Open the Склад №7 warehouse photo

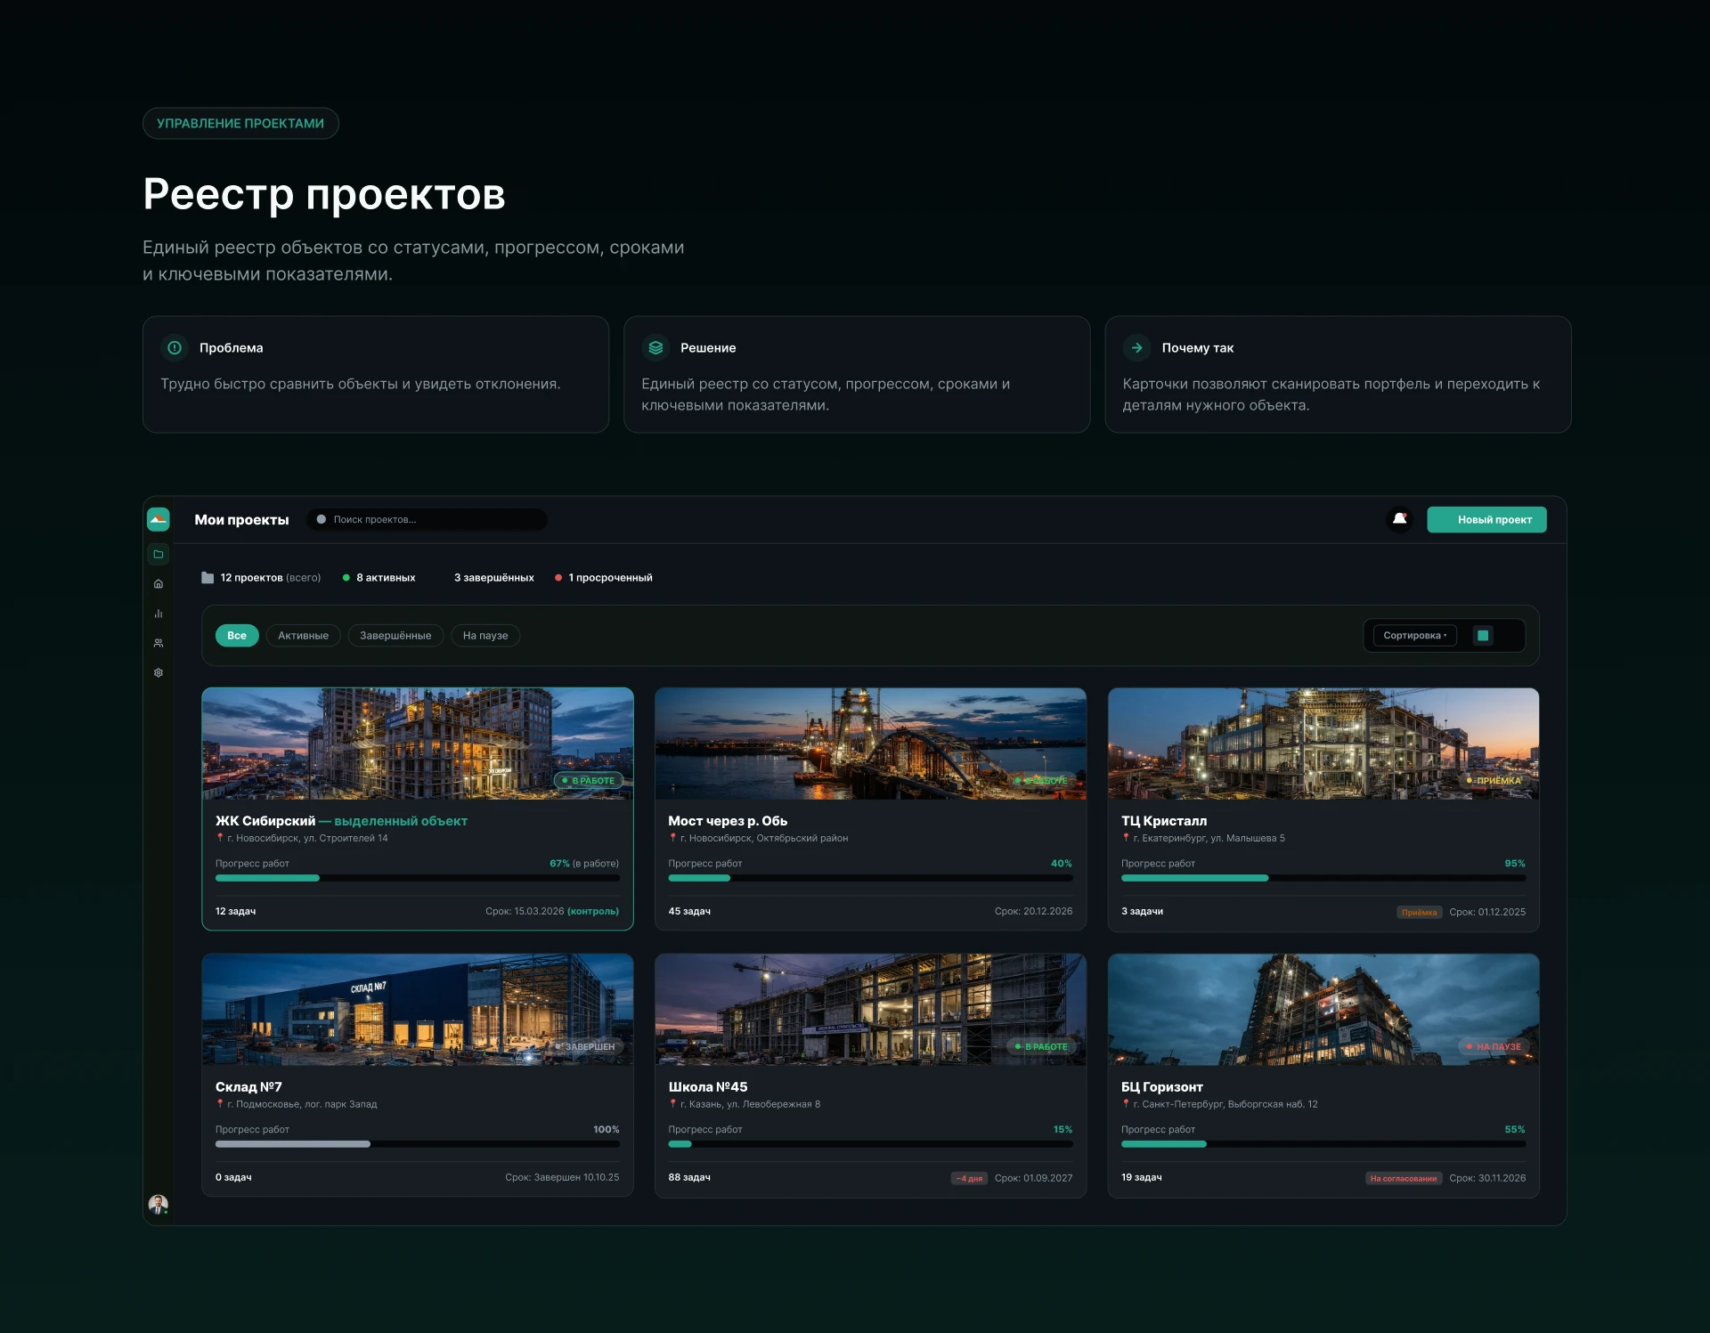(418, 1010)
